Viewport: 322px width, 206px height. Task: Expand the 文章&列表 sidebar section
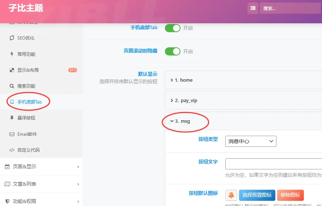pos(41,184)
